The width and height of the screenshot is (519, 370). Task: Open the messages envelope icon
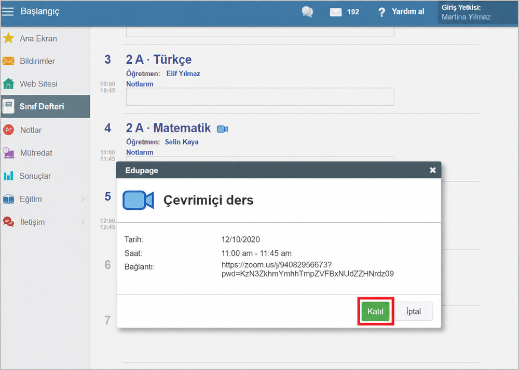(x=336, y=12)
